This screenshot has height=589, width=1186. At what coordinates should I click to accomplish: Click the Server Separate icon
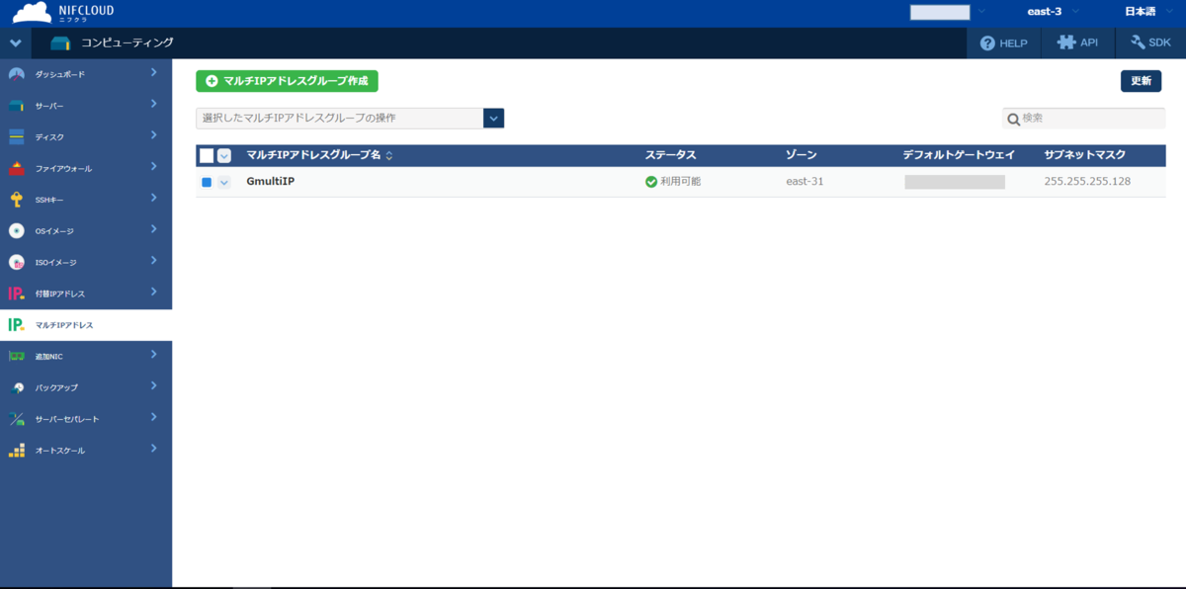(17, 419)
